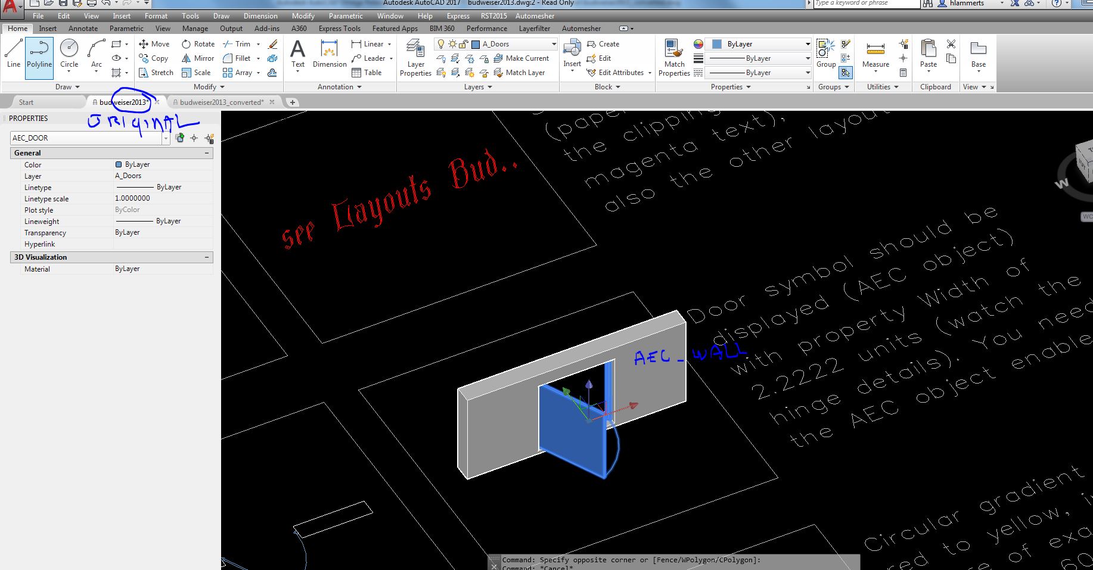Collapse the 3D Visualization section
Image resolution: width=1093 pixels, height=570 pixels.
[207, 257]
